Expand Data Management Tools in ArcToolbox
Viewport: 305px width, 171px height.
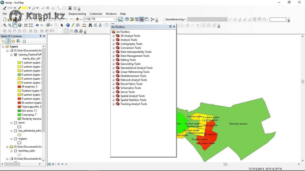(x=114, y=56)
